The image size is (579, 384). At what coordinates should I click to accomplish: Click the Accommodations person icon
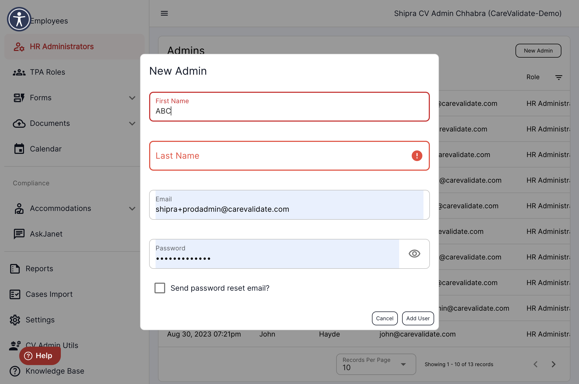click(19, 208)
